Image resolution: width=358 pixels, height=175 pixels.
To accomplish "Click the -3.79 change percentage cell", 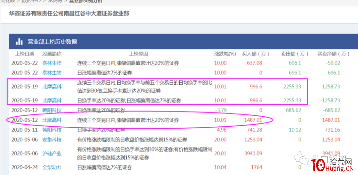I will [x=221, y=110].
